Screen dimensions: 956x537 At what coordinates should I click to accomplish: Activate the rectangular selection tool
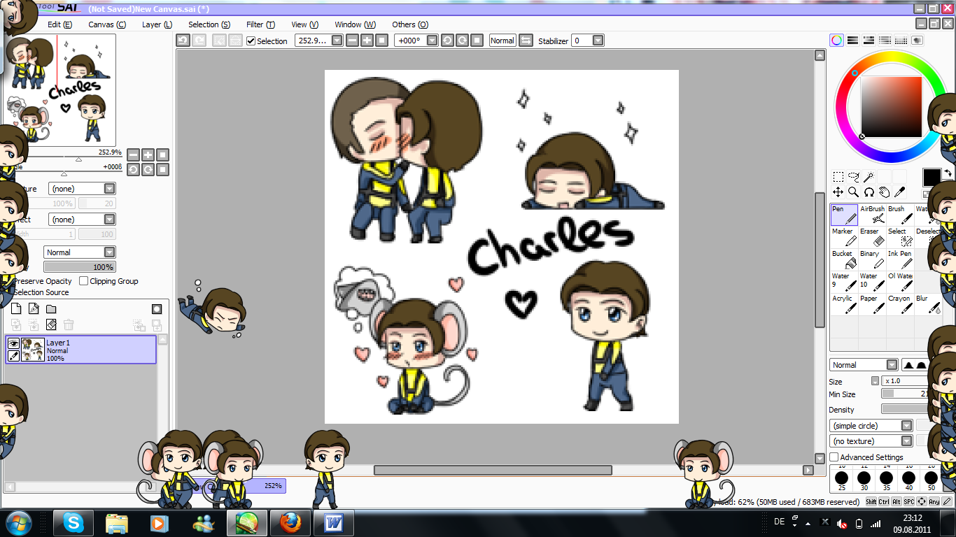click(838, 177)
